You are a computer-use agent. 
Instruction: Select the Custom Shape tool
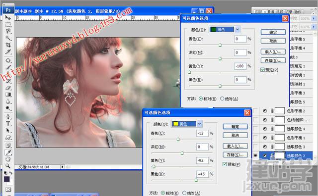pyautogui.click(x=8, y=137)
